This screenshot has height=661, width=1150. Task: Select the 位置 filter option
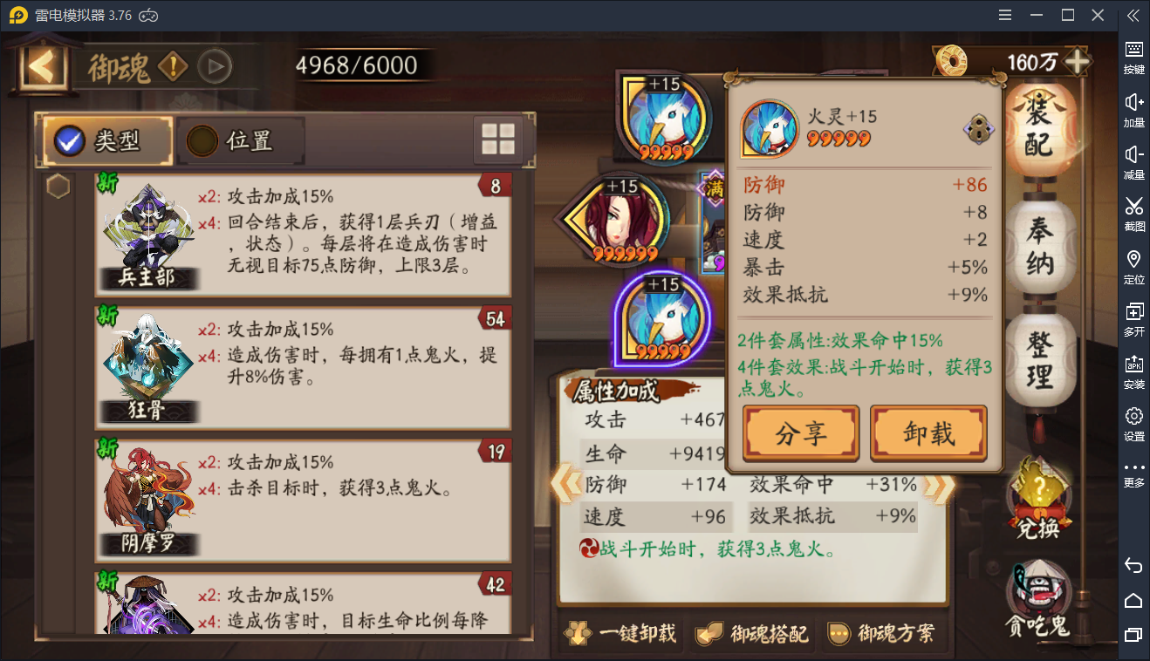pos(241,140)
